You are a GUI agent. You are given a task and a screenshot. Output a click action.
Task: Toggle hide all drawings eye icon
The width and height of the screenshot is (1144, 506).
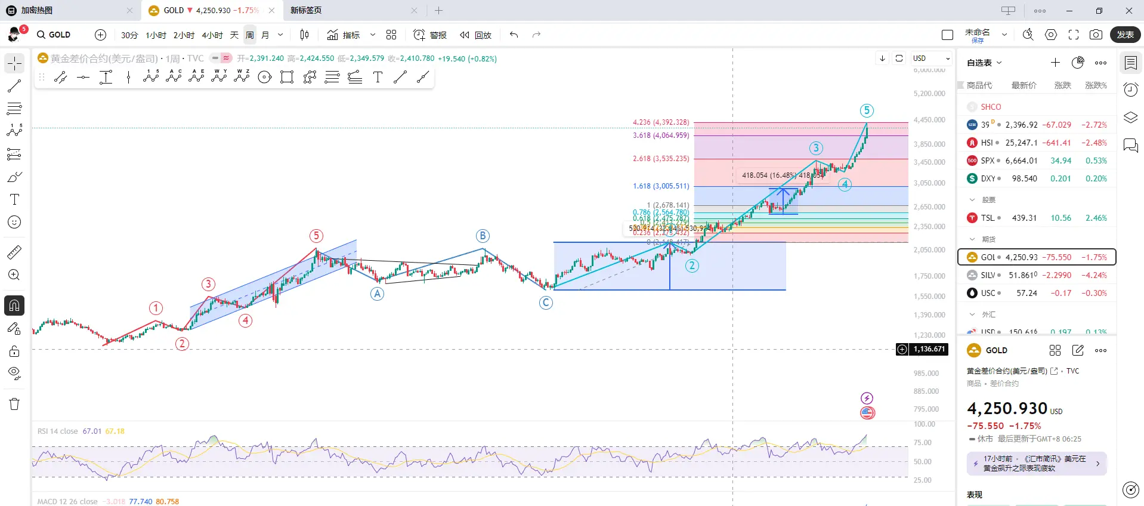(14, 374)
